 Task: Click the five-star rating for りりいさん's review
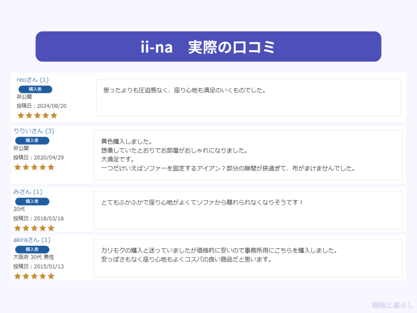(x=34, y=167)
